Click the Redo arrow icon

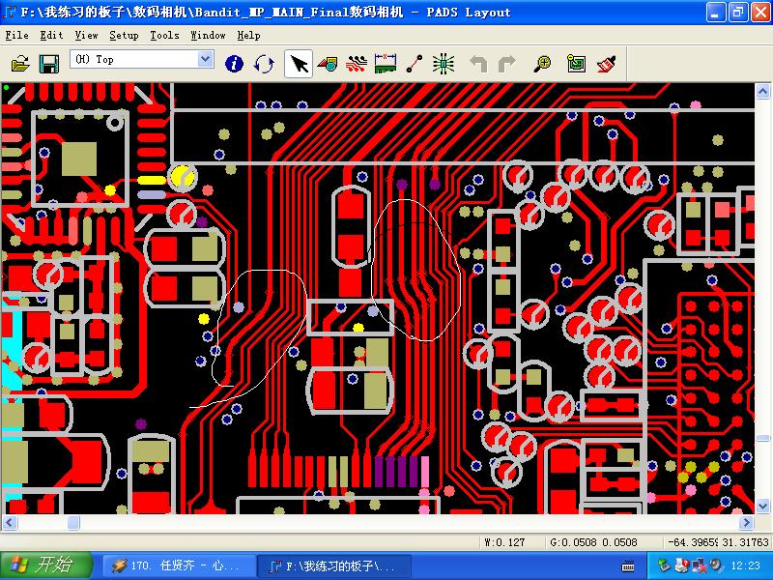coord(507,64)
